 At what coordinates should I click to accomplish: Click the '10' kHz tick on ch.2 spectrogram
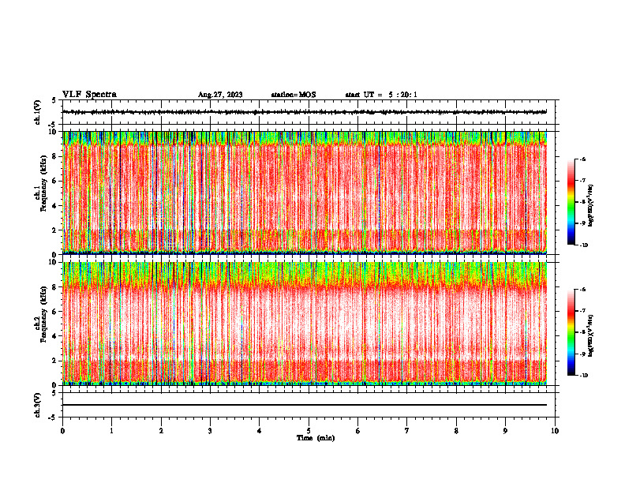53,262
